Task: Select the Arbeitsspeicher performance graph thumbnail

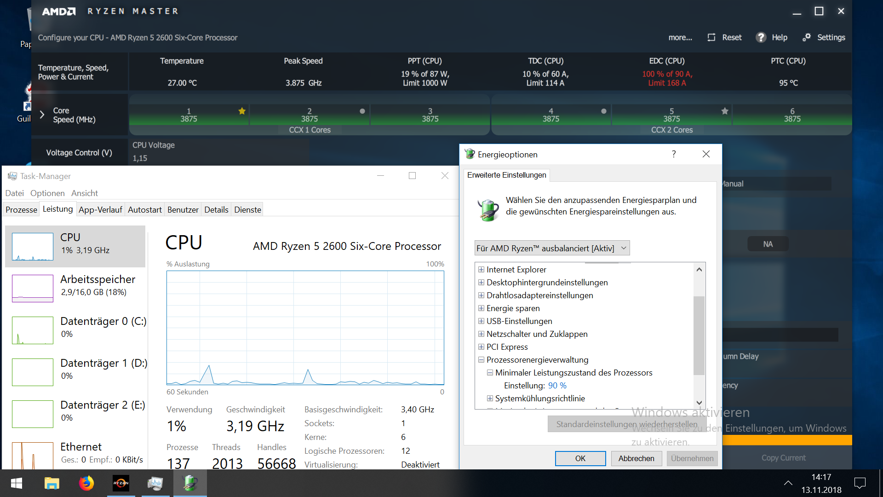Action: [33, 289]
